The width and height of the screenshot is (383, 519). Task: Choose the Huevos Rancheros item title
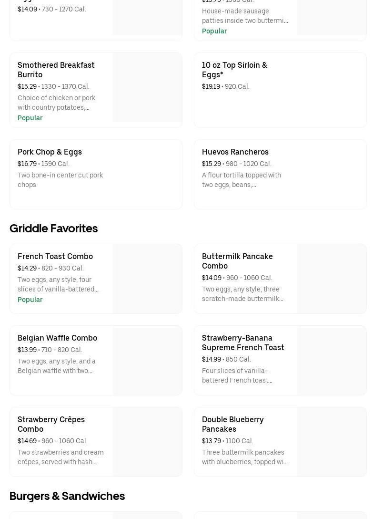[x=235, y=152]
